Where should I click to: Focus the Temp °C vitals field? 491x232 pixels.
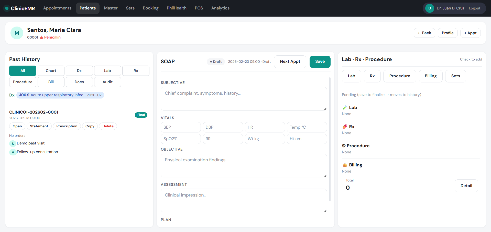click(x=307, y=127)
